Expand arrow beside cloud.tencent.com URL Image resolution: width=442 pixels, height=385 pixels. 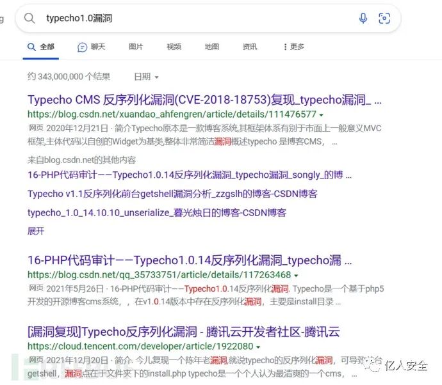pos(258,347)
